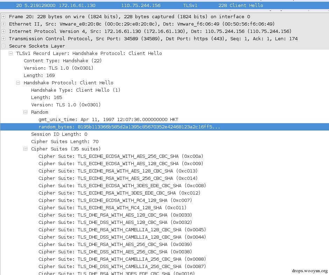Select the gmt_unix_time field
This screenshot has height=275, width=329.
pos(108,119)
